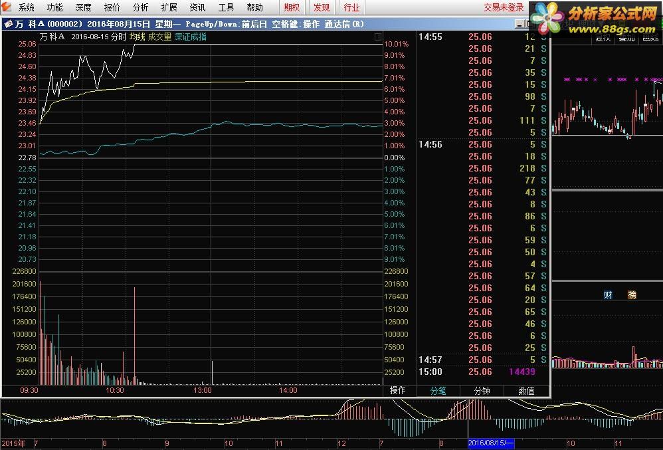Click the 成交量 legend label

(x=159, y=37)
